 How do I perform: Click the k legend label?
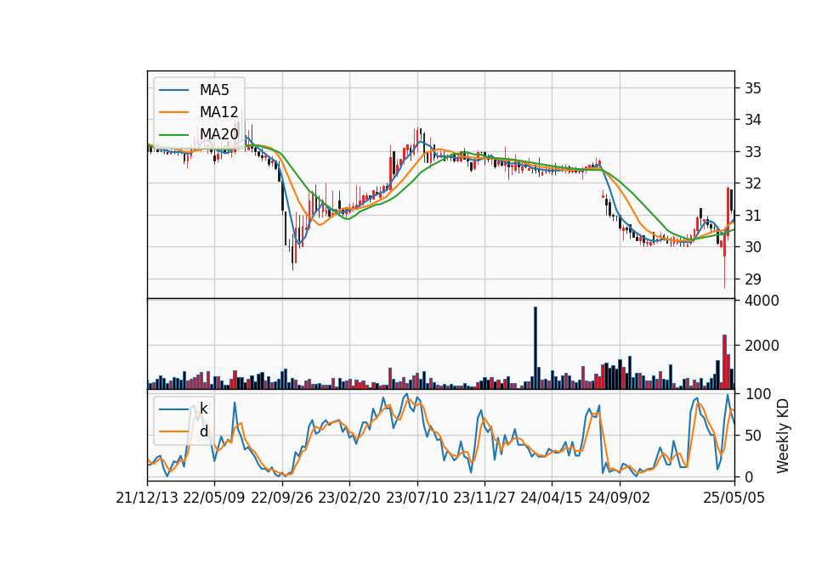tap(203, 409)
